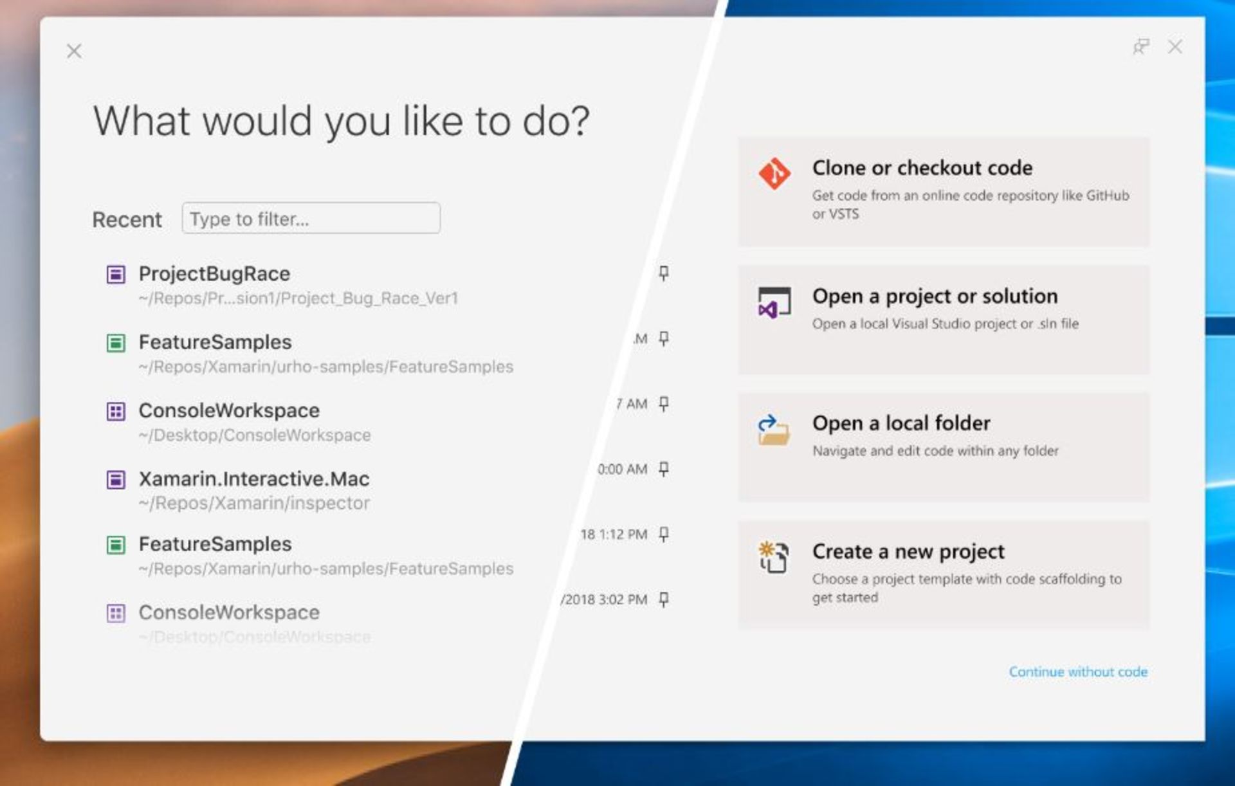This screenshot has height=786, width=1235.
Task: Follow the Continue without code link
Action: [1078, 672]
